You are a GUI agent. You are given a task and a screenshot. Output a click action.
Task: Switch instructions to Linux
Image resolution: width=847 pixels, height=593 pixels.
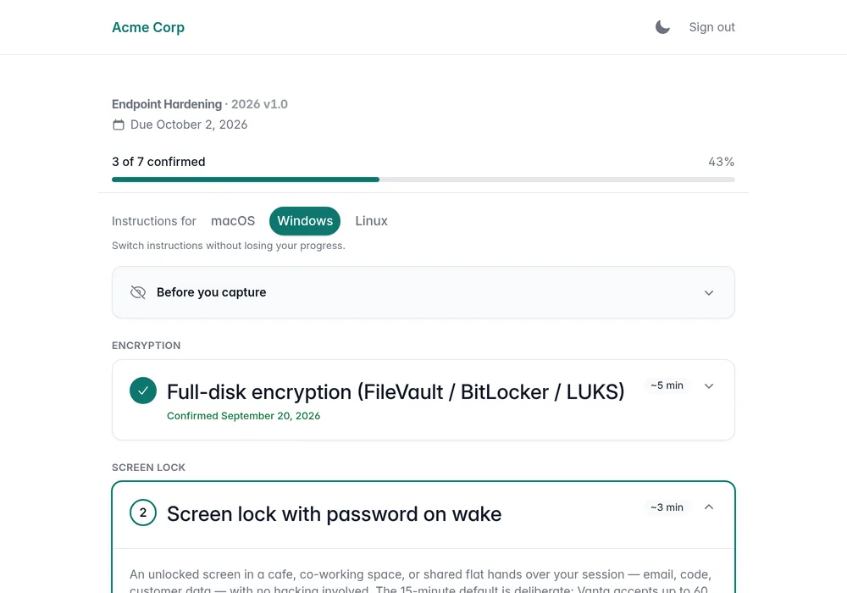371,221
